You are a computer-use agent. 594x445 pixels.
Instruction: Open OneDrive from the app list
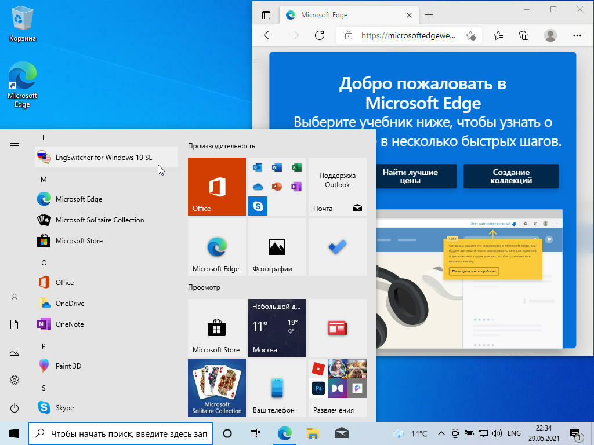pyautogui.click(x=106, y=303)
